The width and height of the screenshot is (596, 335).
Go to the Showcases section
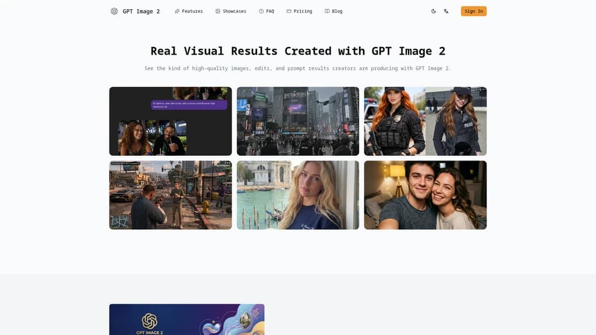[230, 12]
